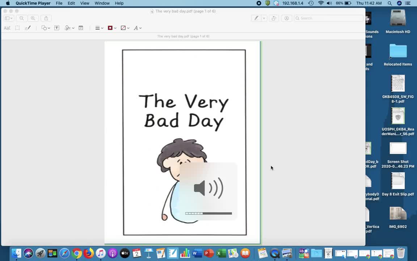This screenshot has width=417, height=261.
Task: Open the Trash in the Dock
Action: coord(401,253)
